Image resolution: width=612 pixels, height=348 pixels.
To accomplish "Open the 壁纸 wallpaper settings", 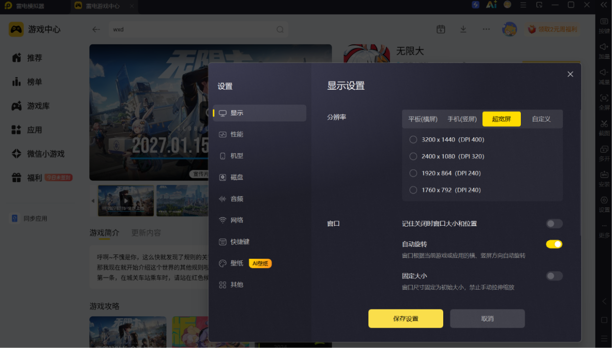I will tap(259, 263).
